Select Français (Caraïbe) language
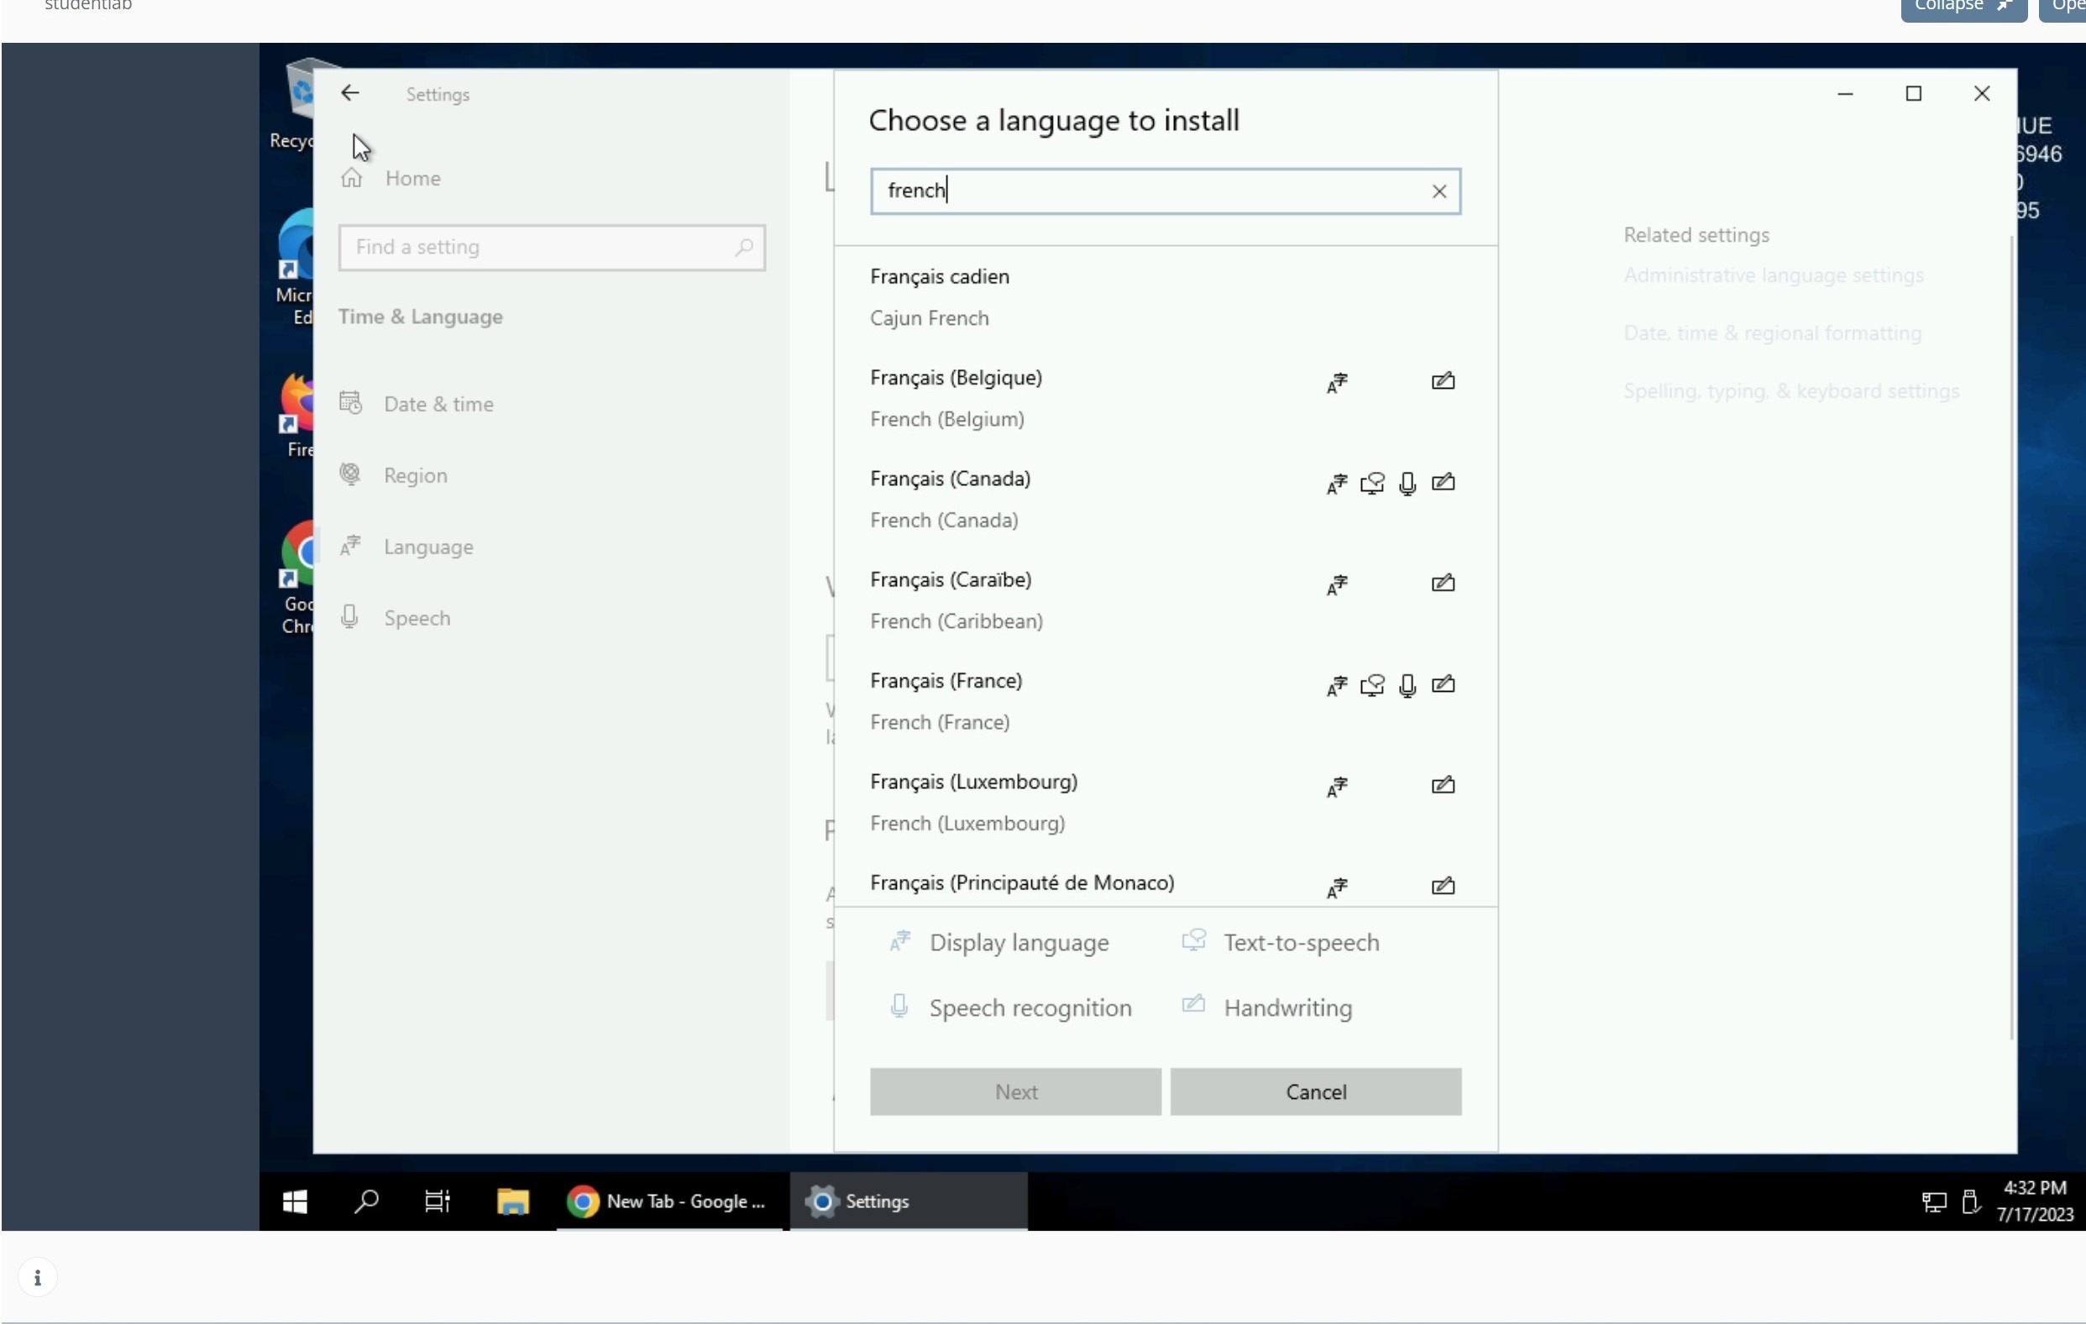2086x1324 pixels. coord(1165,600)
